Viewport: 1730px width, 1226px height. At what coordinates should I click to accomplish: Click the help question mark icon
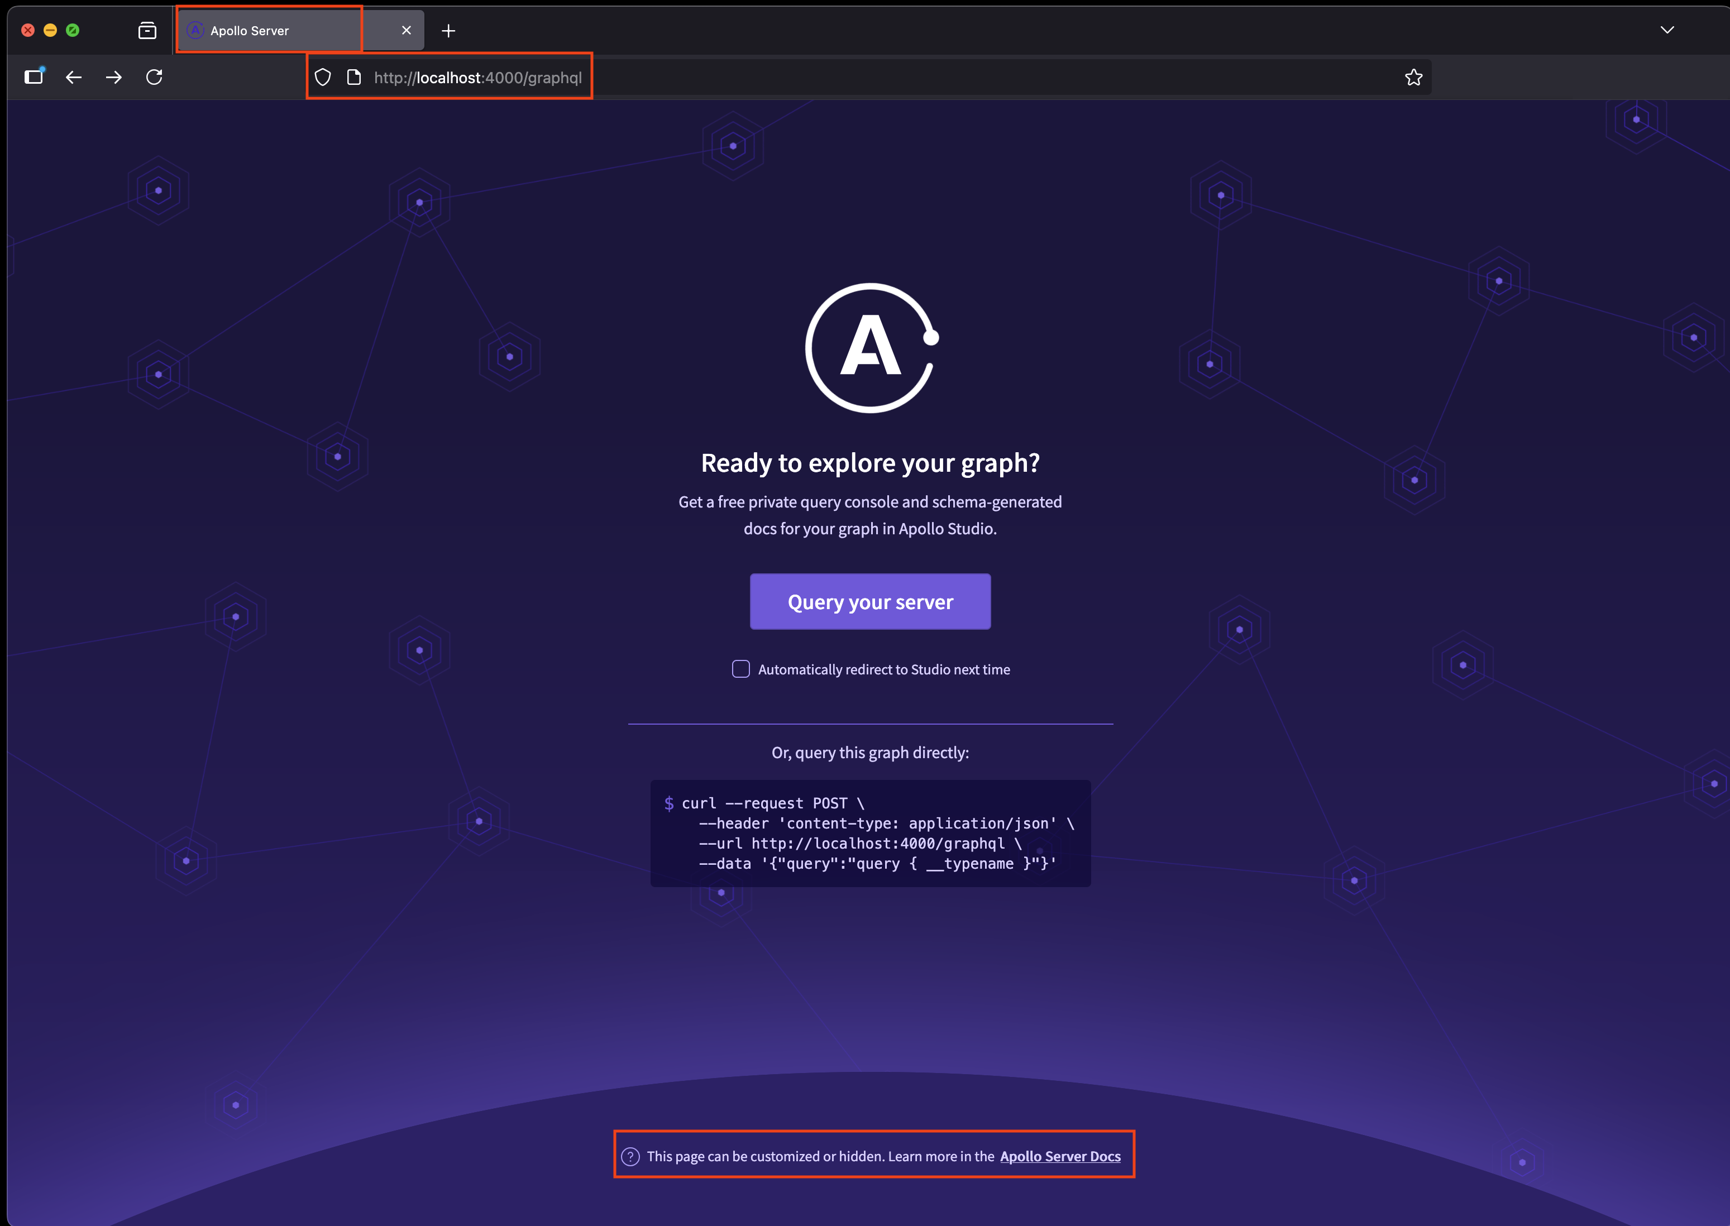630,1156
